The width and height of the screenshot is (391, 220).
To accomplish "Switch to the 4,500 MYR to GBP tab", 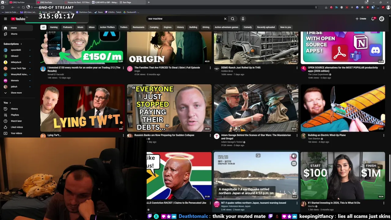I will point(105,2).
